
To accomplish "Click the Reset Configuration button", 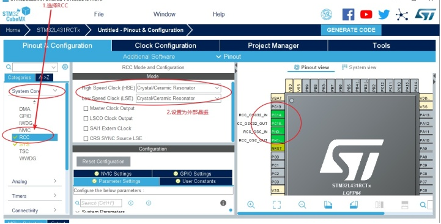I will (103, 162).
